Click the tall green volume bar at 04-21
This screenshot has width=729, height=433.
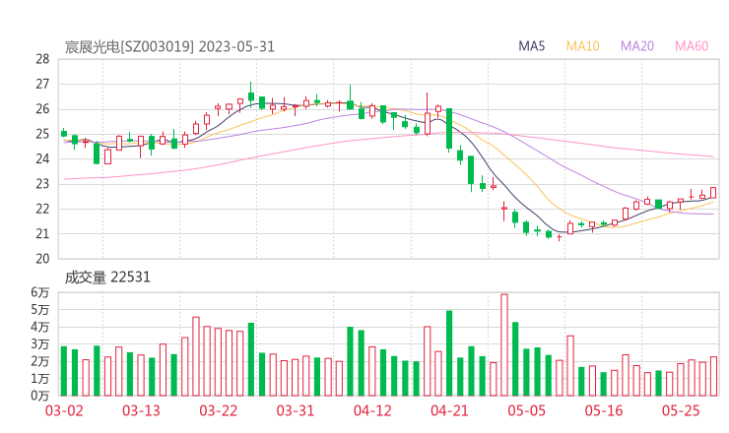click(449, 353)
